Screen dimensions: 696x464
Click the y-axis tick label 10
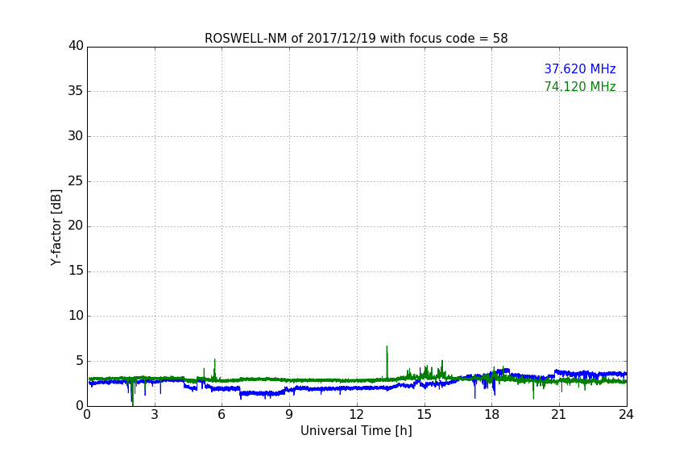pos(76,316)
